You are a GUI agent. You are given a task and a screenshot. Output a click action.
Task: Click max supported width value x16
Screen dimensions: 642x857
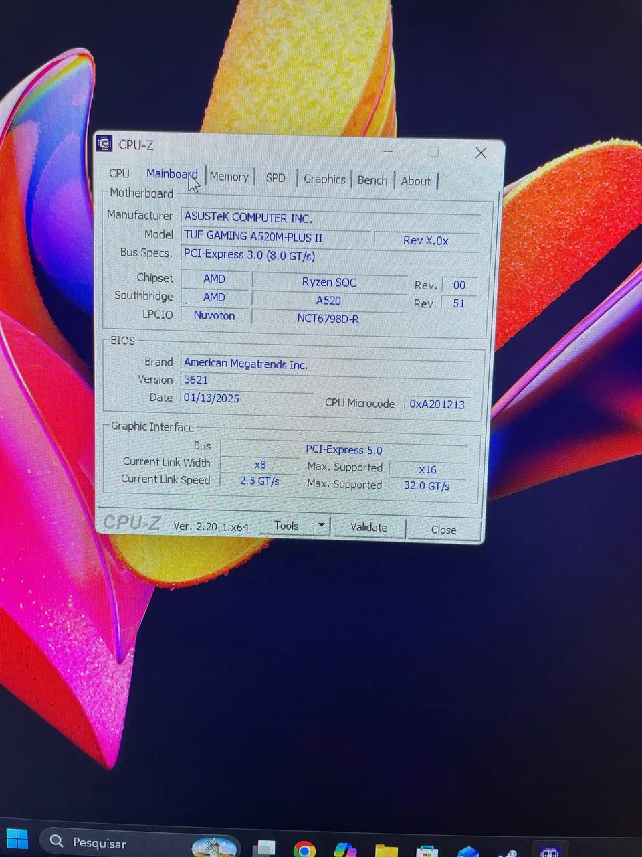point(428,469)
